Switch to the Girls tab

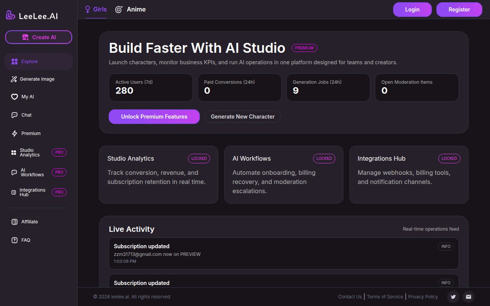(96, 9)
